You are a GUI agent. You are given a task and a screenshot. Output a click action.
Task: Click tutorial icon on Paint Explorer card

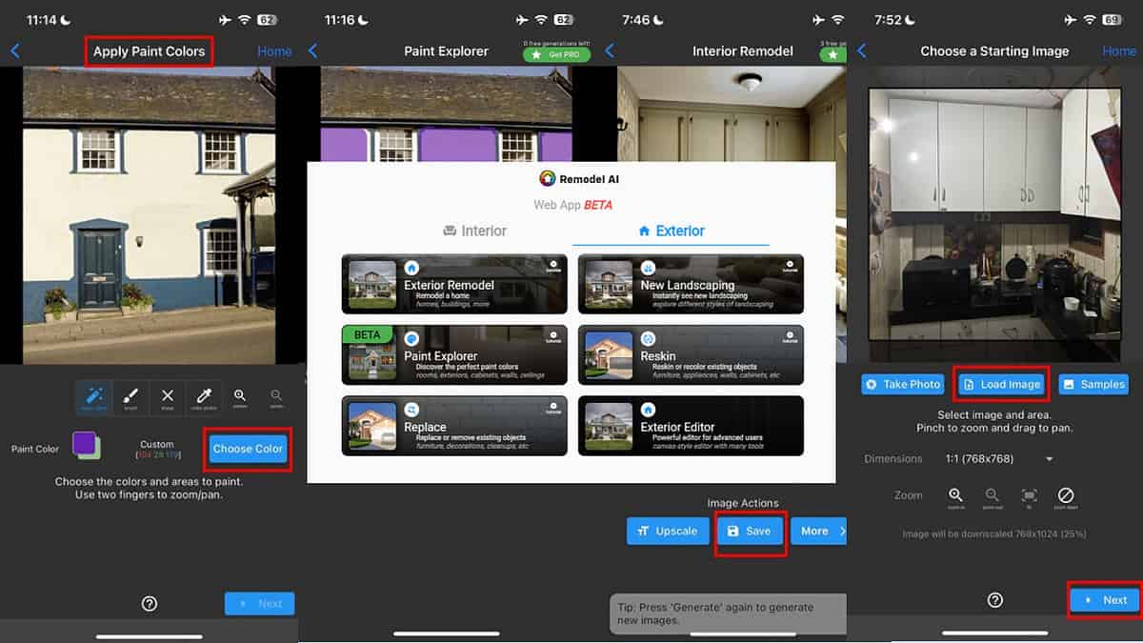[x=552, y=336]
